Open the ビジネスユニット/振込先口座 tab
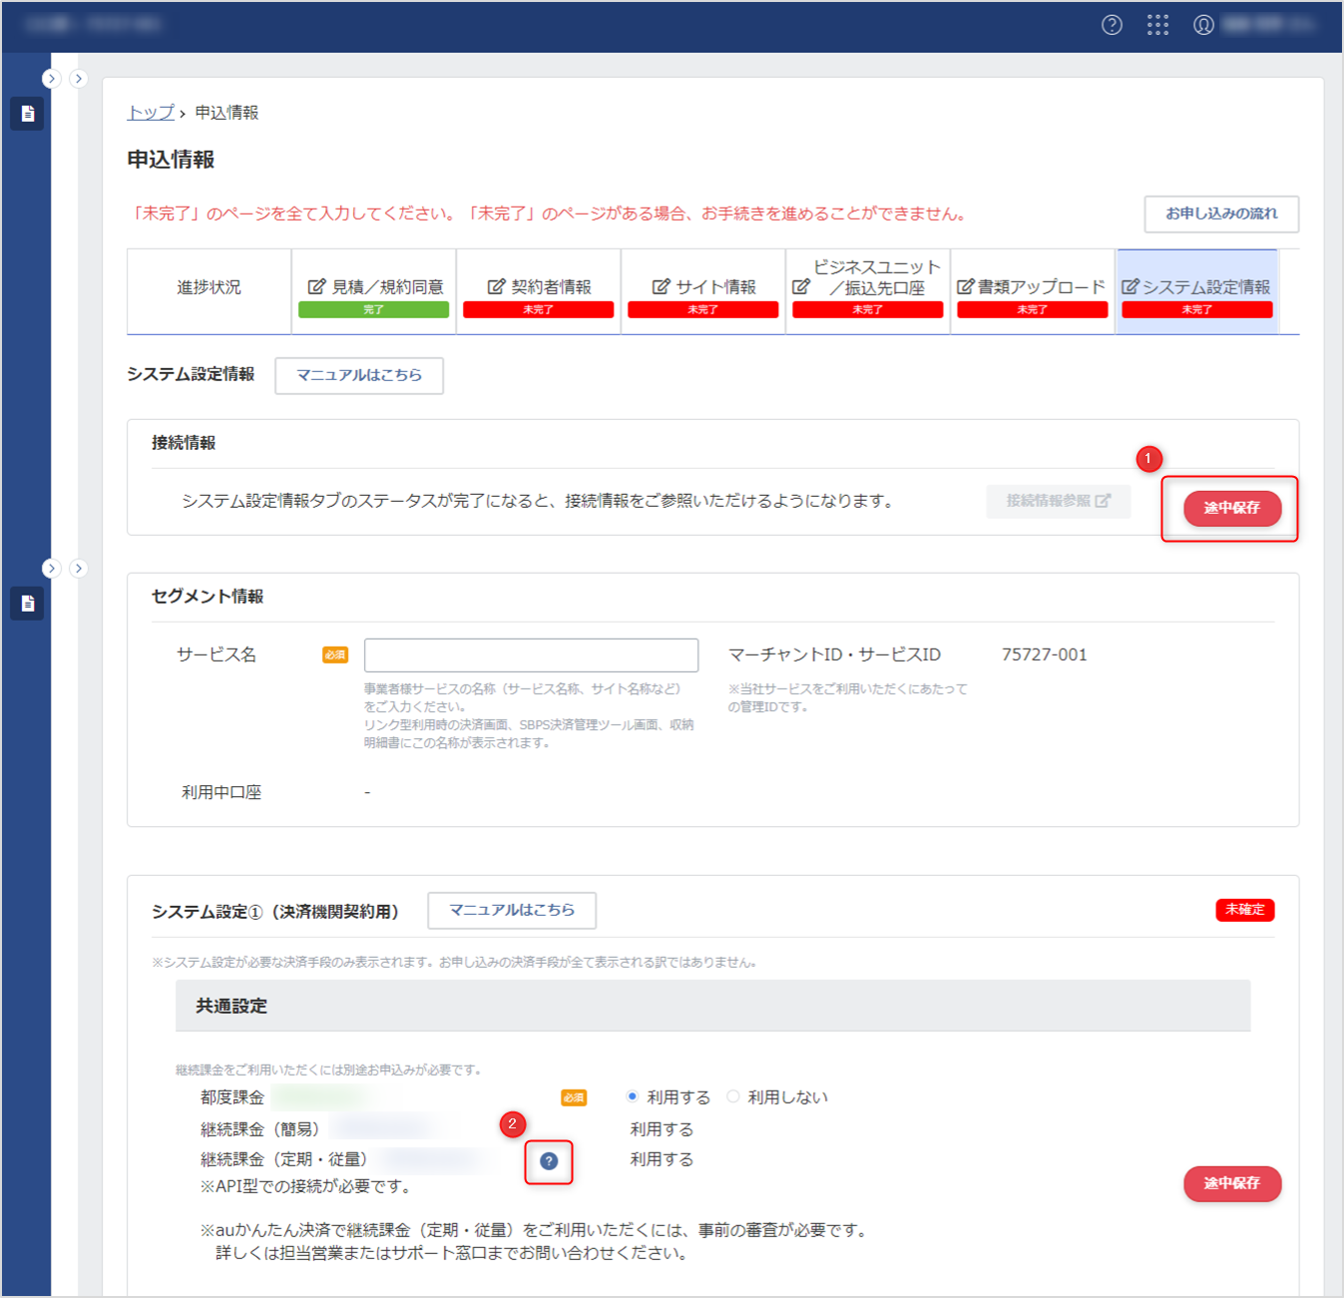The image size is (1344, 1298). click(x=868, y=291)
